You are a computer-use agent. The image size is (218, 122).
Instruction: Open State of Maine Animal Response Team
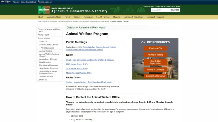[50, 72]
